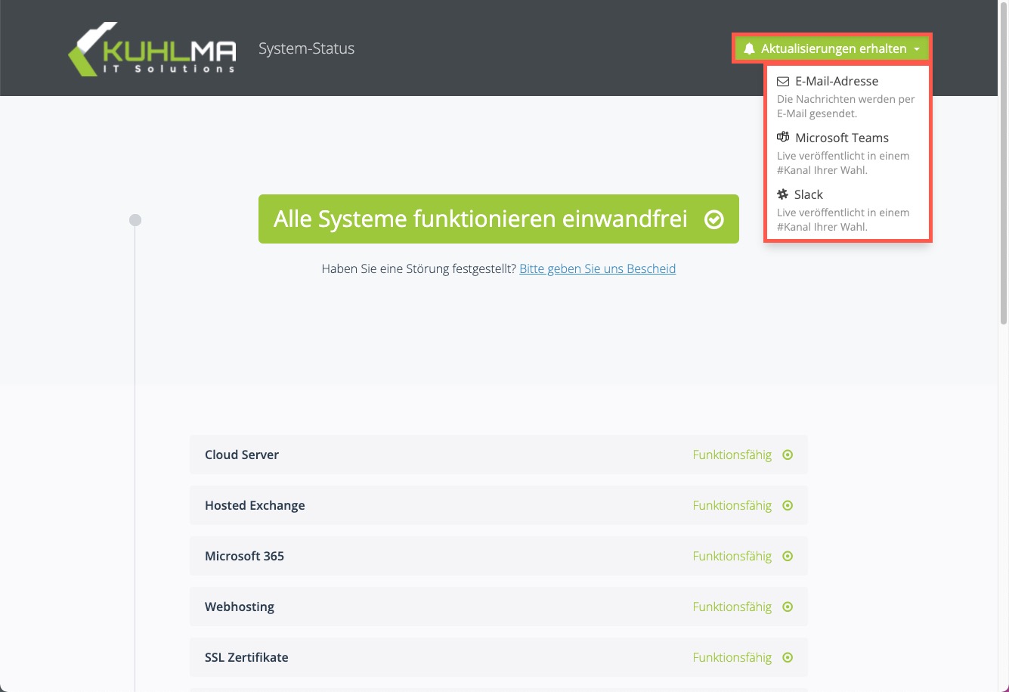Open the Bitte geben Sie uns Bescheid link
The image size is (1009, 692).
pos(598,268)
